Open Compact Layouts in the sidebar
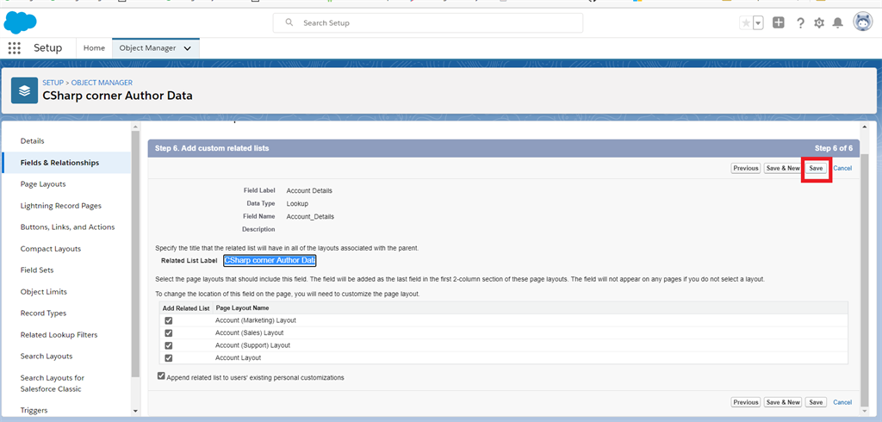 click(51, 249)
